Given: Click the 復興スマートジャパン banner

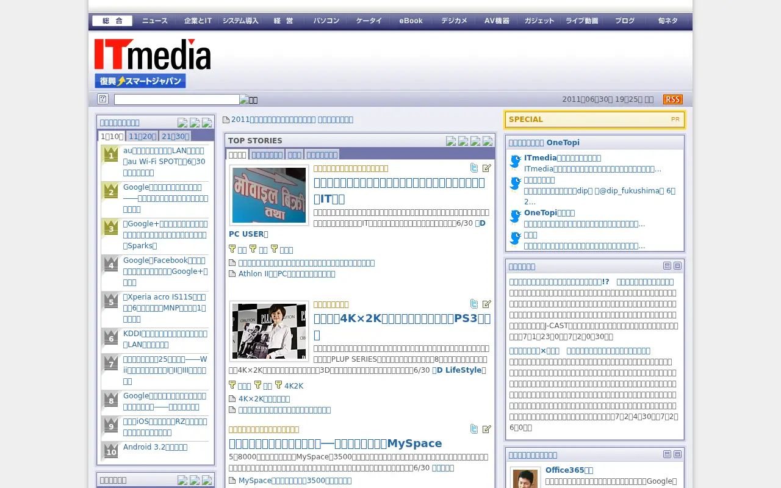Looking at the screenshot, I should (x=140, y=81).
